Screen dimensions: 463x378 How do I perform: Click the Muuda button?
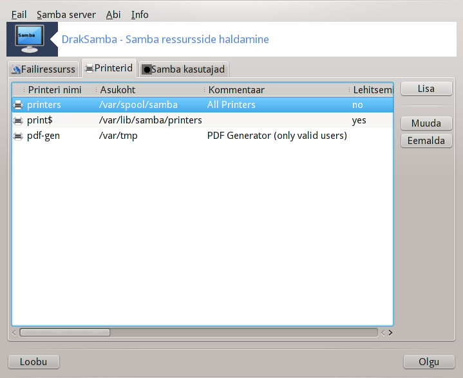[426, 123]
